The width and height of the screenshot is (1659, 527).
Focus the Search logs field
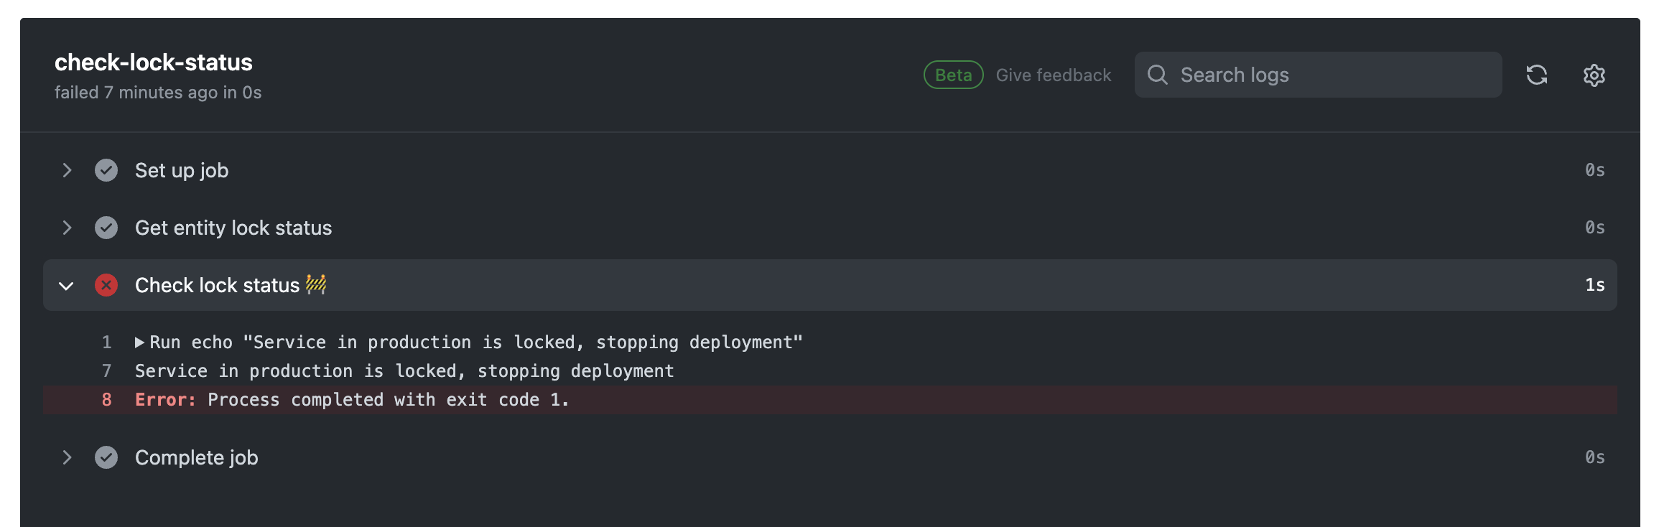(x=1336, y=75)
